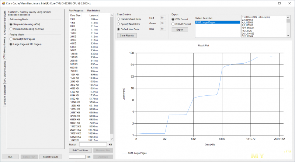This screenshot has width=295, height=162.
Task: Click the new size KB field beside Add Size
Action: coord(77,157)
